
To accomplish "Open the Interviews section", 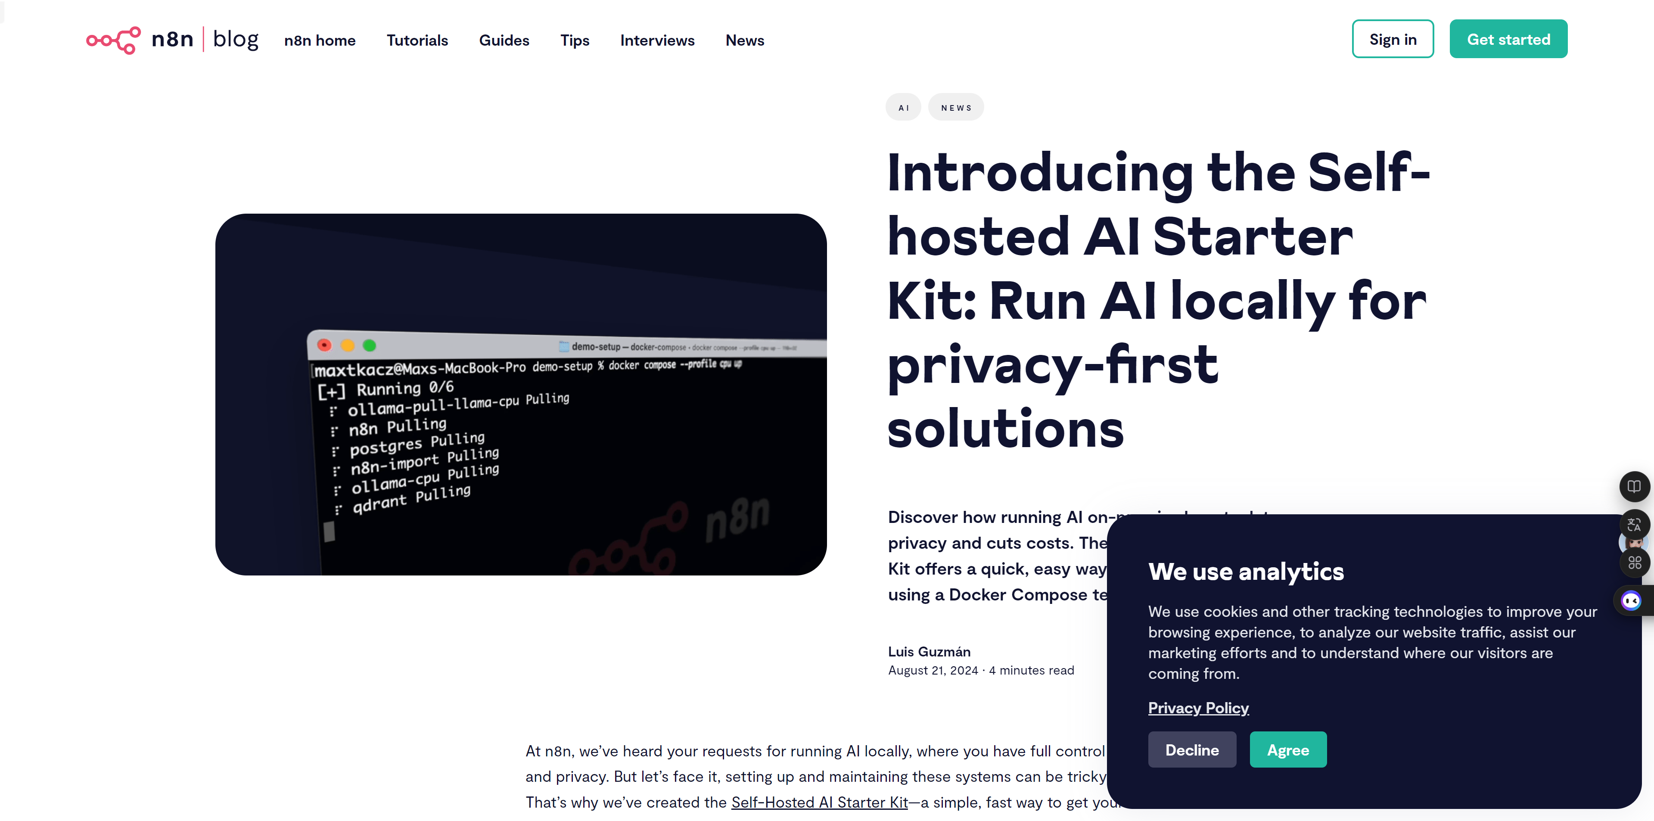I will (657, 40).
